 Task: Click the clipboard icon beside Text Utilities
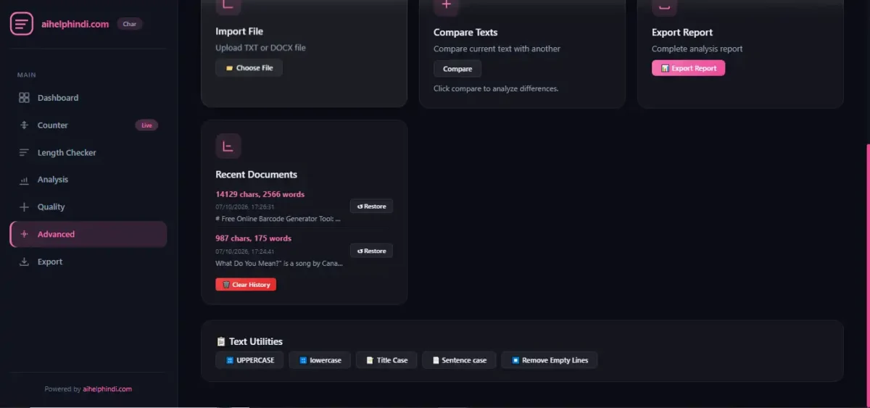tap(221, 341)
